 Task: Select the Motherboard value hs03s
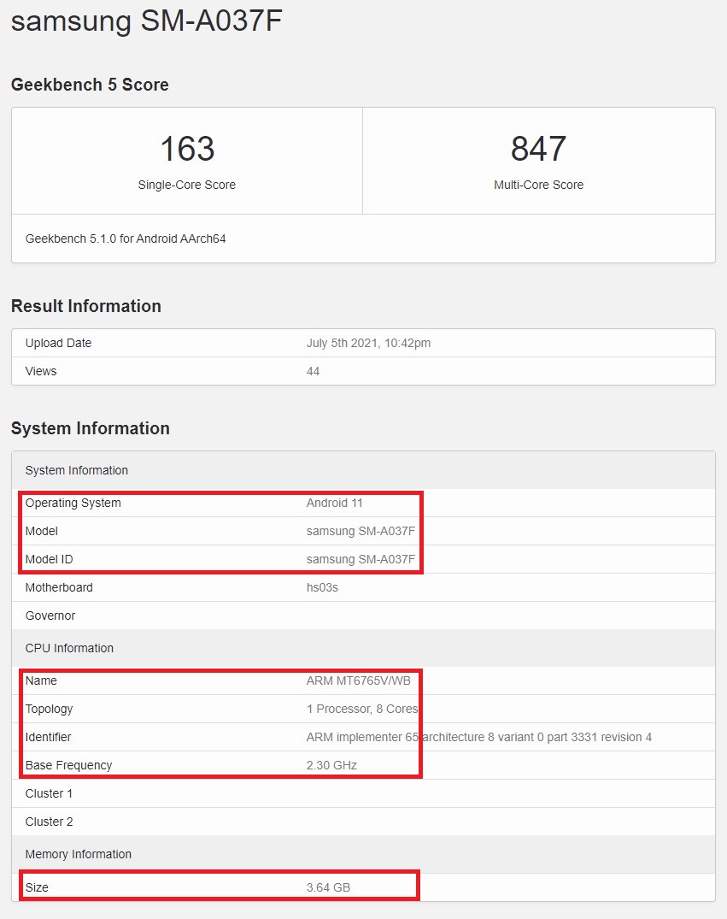(x=322, y=587)
